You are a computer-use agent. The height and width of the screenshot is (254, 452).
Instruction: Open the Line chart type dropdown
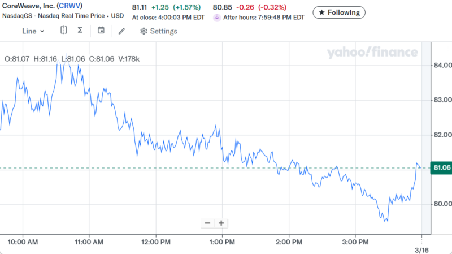click(33, 31)
